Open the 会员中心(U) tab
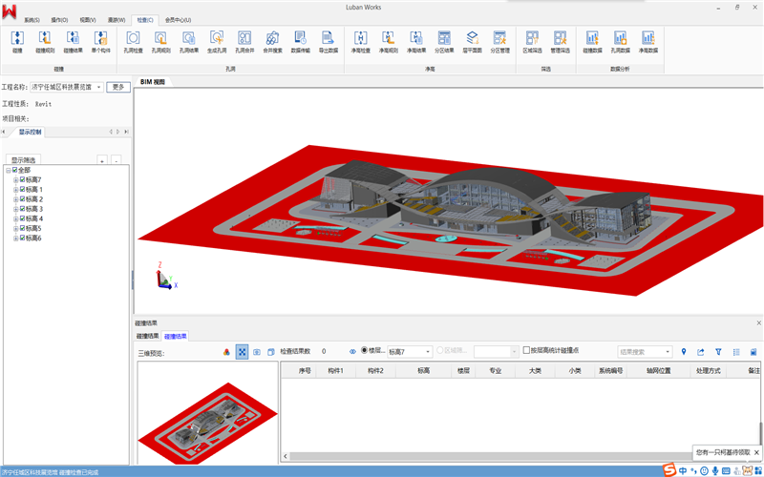 [x=178, y=20]
